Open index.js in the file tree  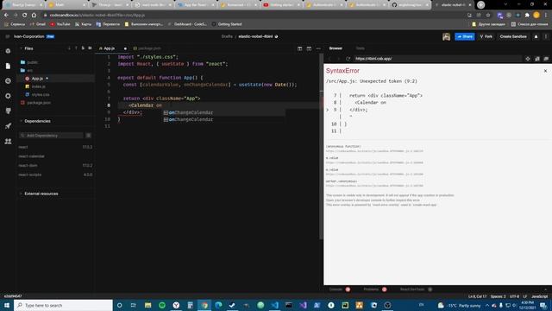[x=38, y=86]
